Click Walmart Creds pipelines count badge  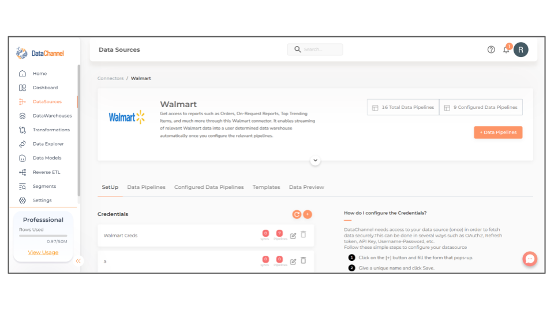tap(279, 233)
